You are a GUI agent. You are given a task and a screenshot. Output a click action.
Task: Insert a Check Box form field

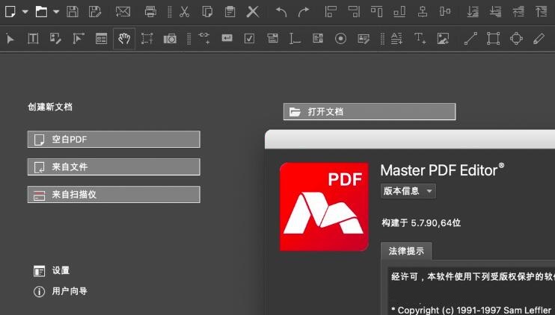pyautogui.click(x=250, y=38)
